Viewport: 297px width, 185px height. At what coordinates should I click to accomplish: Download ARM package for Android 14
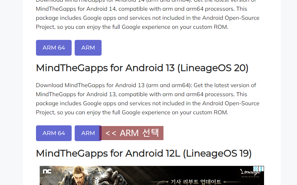88,48
